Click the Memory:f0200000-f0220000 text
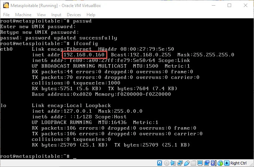 coord(133,94)
